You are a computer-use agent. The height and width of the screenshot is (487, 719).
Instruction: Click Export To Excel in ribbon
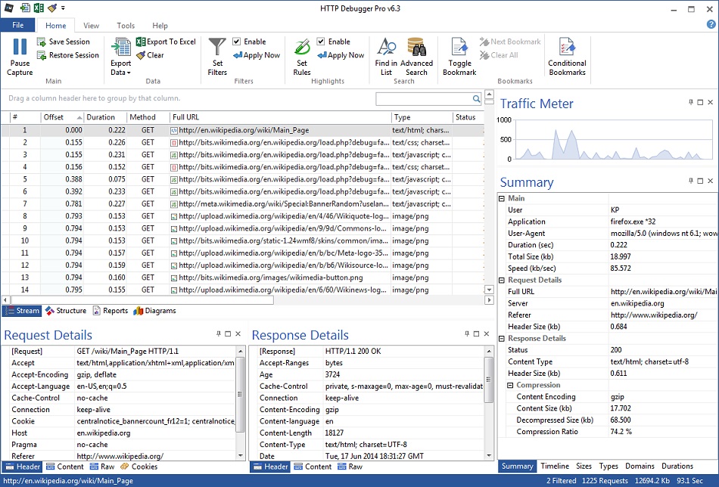tap(166, 42)
